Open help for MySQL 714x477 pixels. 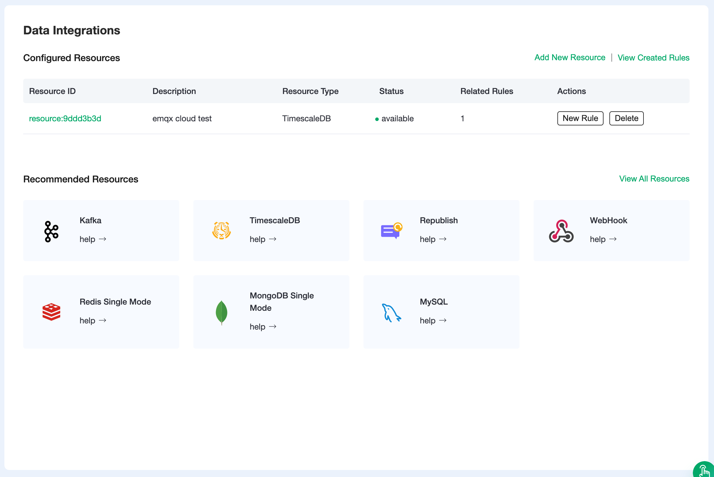[x=433, y=320]
